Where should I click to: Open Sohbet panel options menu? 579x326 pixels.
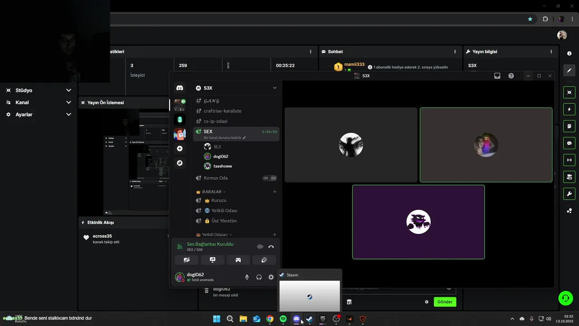point(455,52)
